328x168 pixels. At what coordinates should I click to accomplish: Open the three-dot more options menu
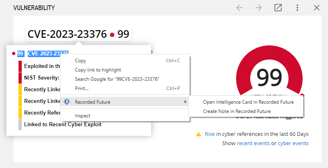click(297, 8)
